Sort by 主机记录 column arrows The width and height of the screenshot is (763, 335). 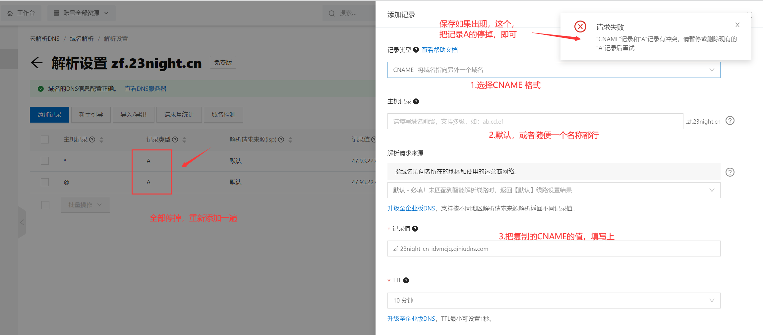click(101, 140)
